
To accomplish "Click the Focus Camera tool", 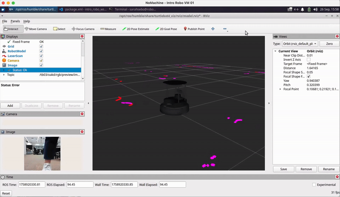I will click(x=83, y=29).
